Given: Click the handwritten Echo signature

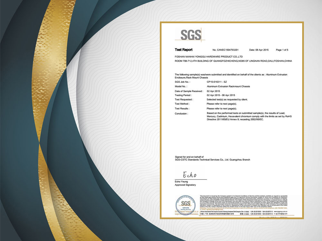Looking at the screenshot, I should tap(190, 175).
